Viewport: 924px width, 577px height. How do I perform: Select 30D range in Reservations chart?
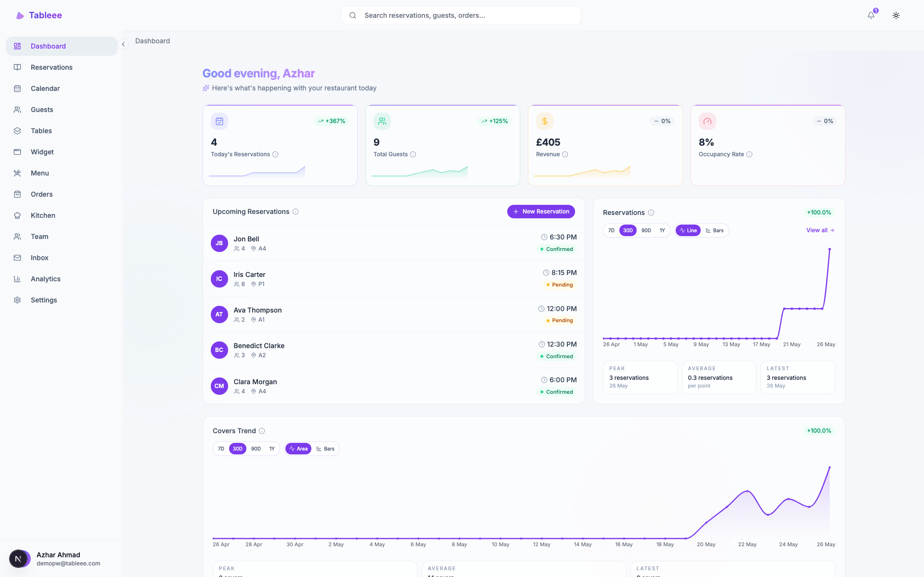coord(628,230)
